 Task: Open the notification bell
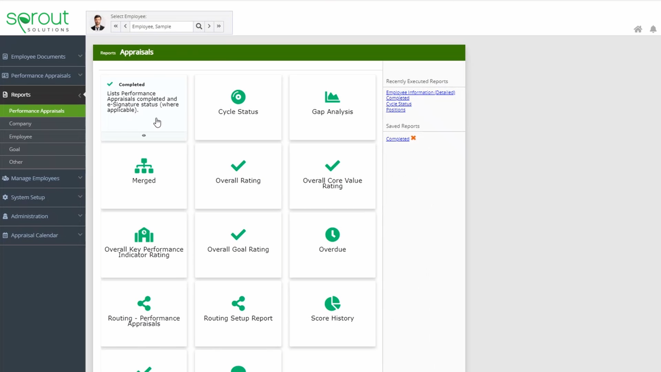click(653, 29)
